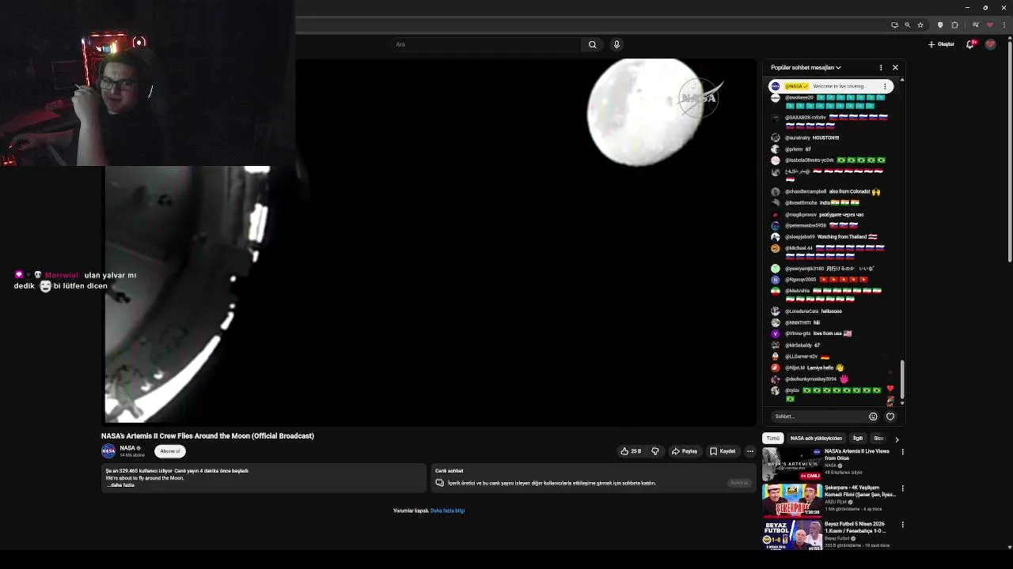Send a heart reaction in chat
Viewport: 1013px width, 569px height.
point(890,416)
